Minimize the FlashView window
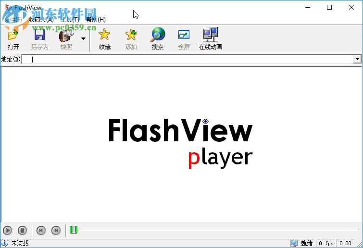This screenshot has height=248, width=363. tap(308, 7)
